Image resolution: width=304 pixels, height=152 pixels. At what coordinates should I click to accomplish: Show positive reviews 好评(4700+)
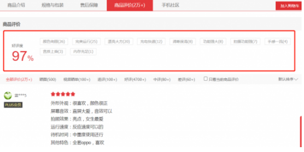tap(135, 79)
